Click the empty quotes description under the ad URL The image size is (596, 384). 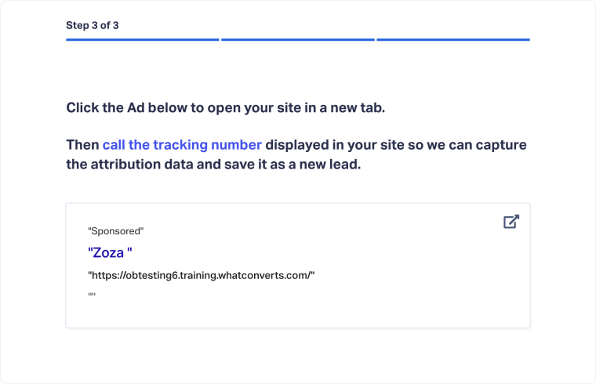(x=91, y=295)
